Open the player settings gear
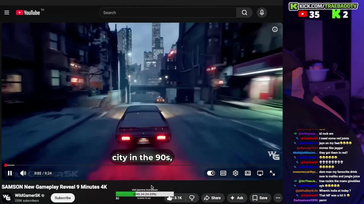This screenshot has height=204, width=364. pos(235,173)
